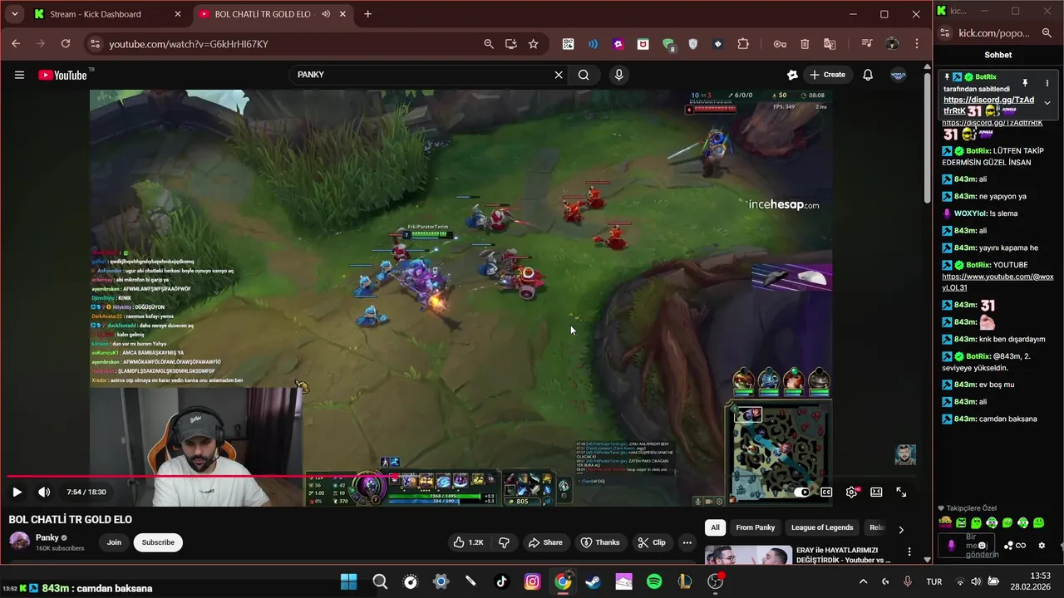The width and height of the screenshot is (1064, 598).
Task: Collapse the pinned BotRix message chevron
Action: (1047, 102)
